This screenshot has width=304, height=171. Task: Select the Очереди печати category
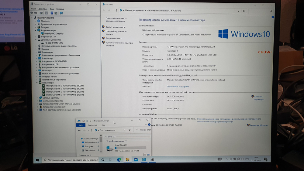point(50,77)
